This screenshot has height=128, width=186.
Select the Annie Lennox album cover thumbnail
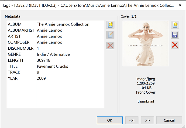click(x=146, y=43)
